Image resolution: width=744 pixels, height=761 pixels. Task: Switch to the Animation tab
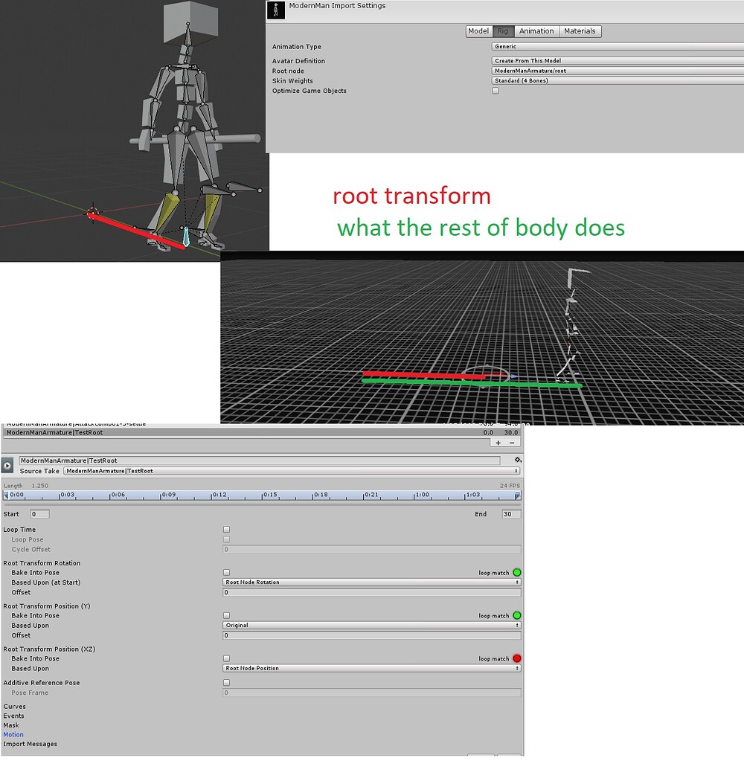[x=536, y=30]
